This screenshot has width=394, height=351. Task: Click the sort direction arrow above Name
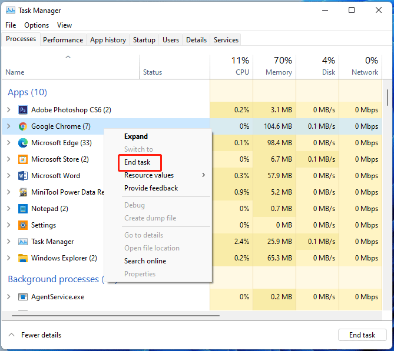tap(68, 57)
